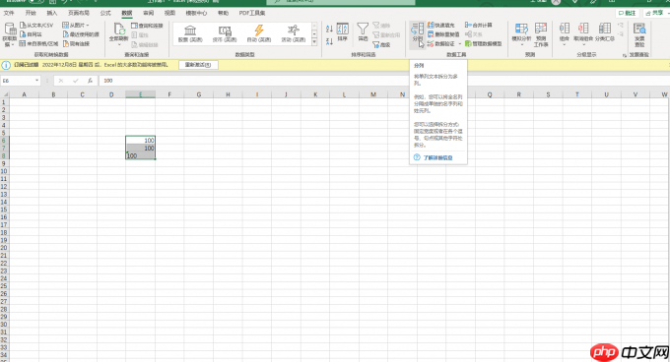Click From Text/CSV import icon
Viewport: 670px width, 362px height.
point(23,26)
